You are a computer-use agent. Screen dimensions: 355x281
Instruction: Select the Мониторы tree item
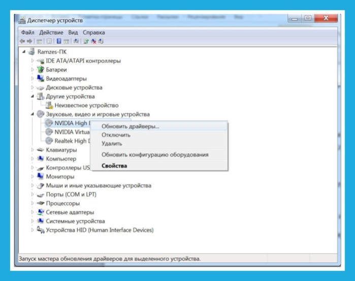(60, 177)
